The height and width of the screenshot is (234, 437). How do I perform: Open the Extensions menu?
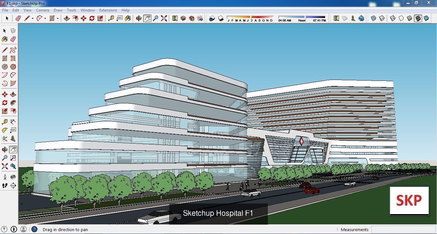108,10
